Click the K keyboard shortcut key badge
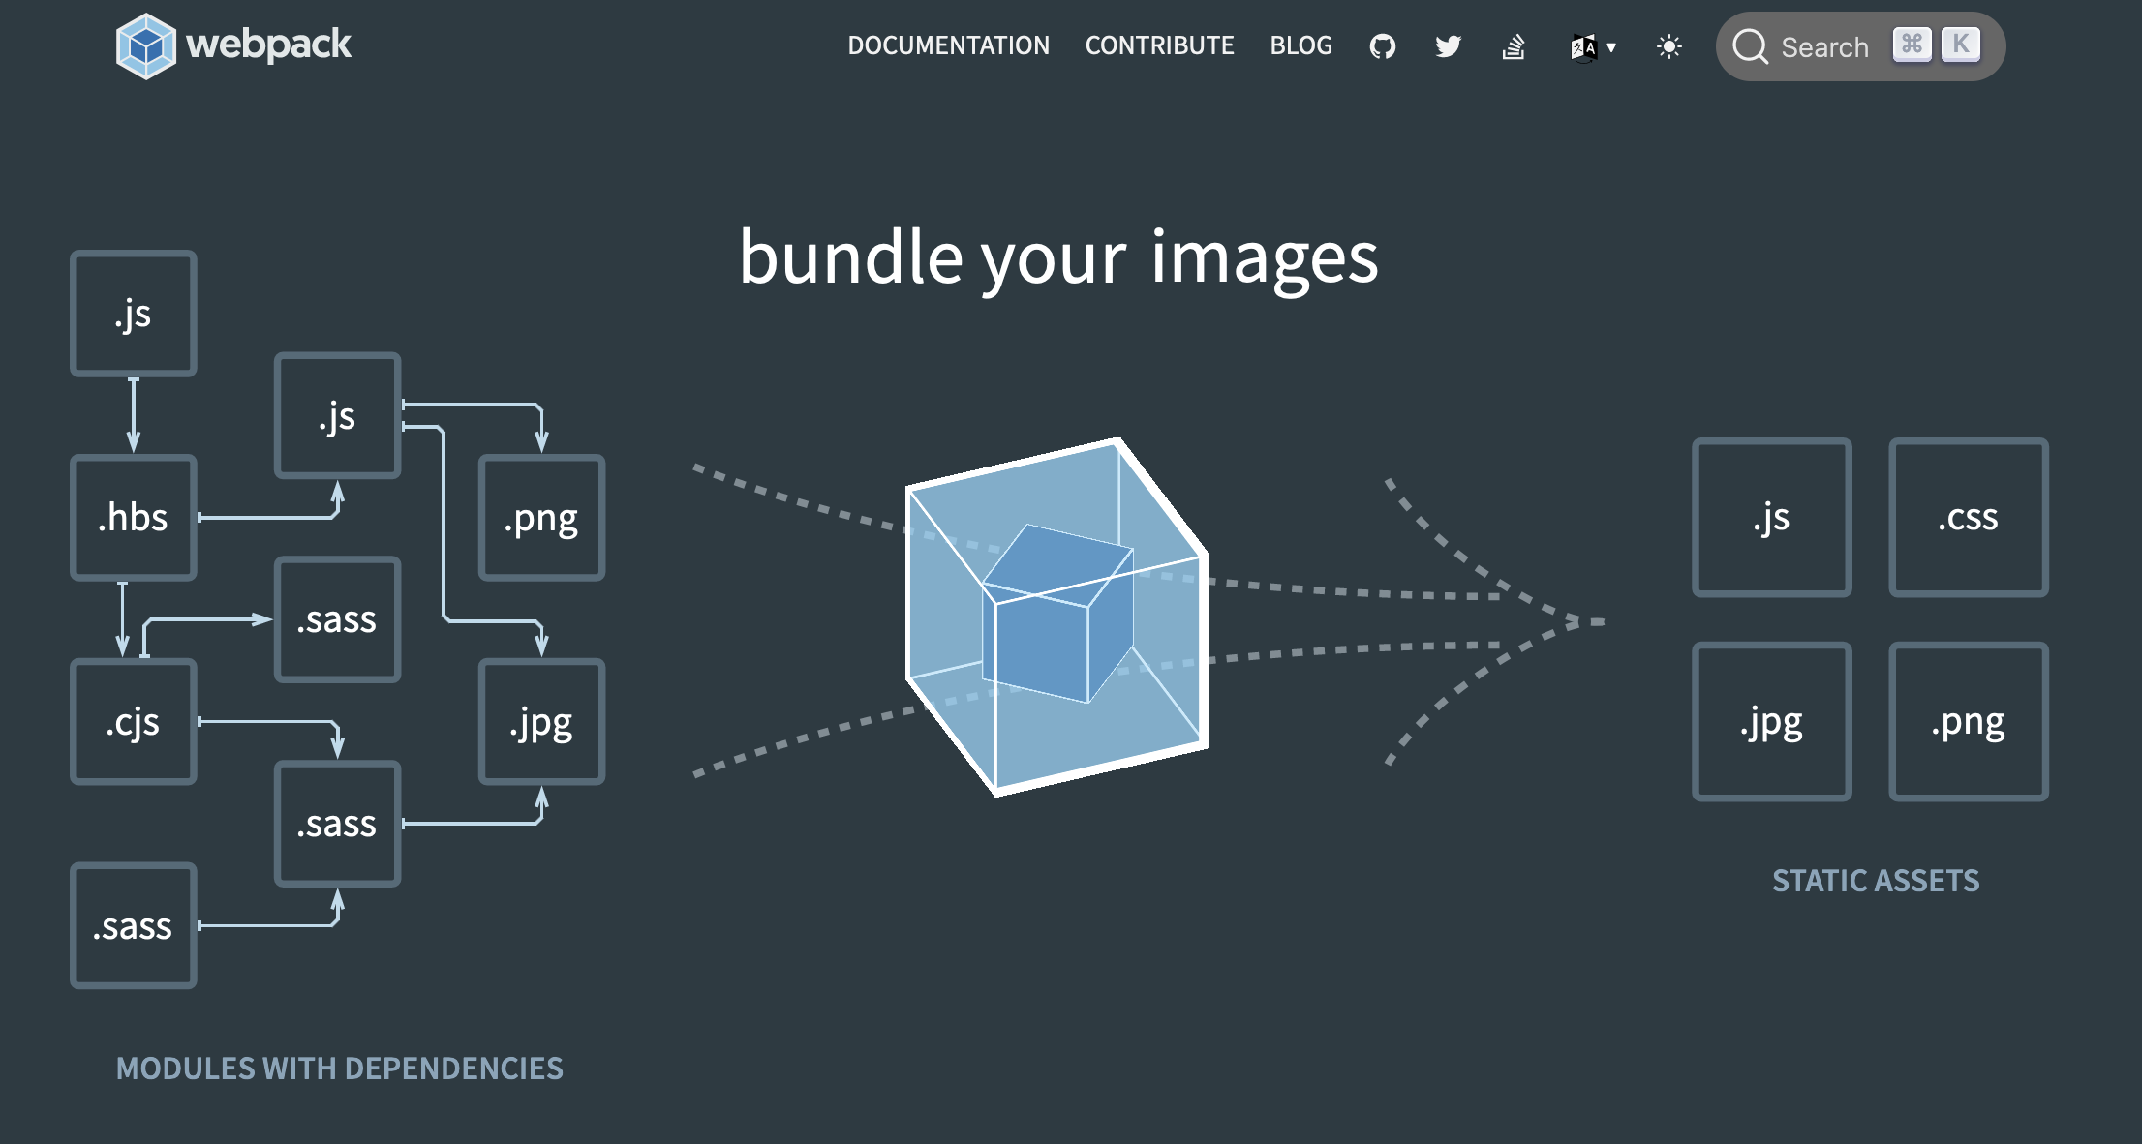 (x=1960, y=45)
